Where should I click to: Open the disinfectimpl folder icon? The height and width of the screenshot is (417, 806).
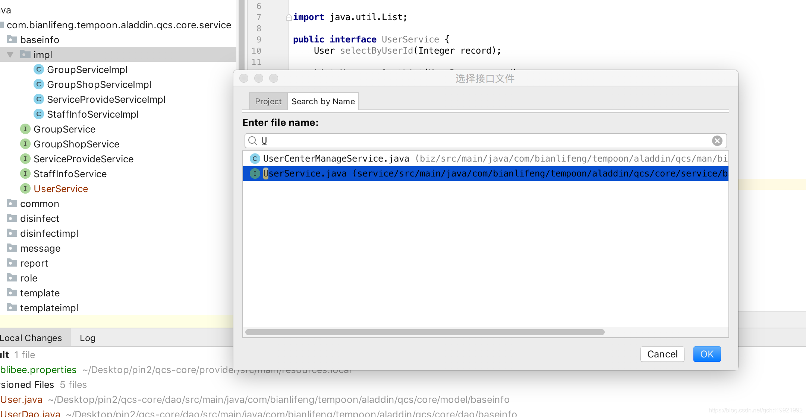pyautogui.click(x=12, y=233)
